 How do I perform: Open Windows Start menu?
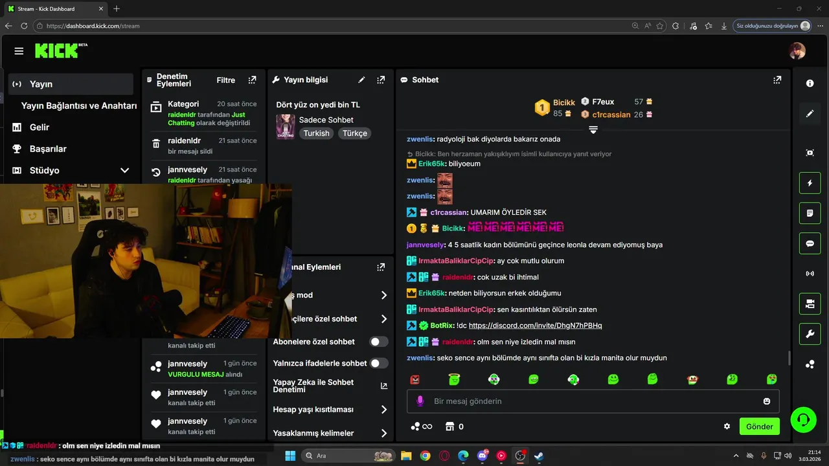point(290,456)
